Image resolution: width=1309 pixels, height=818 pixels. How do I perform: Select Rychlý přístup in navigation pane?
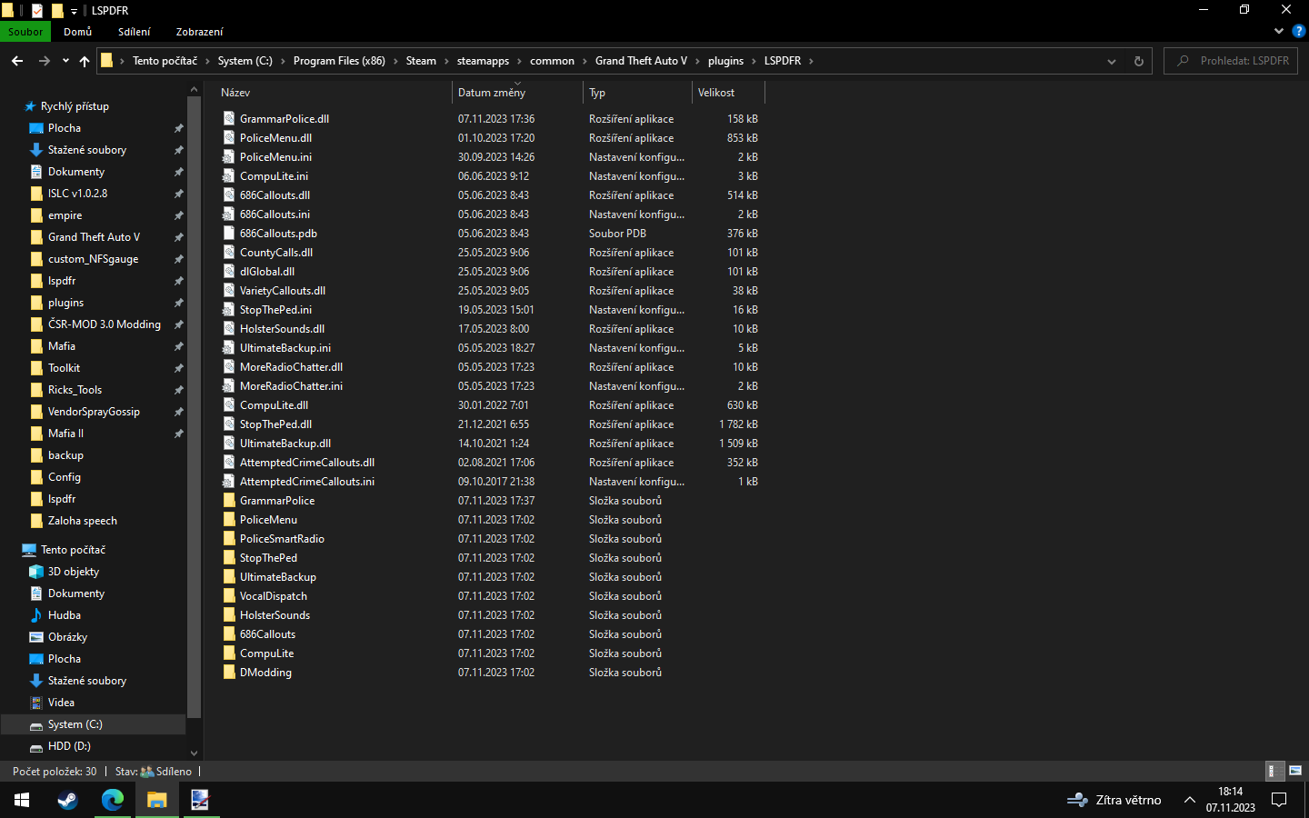point(75,106)
